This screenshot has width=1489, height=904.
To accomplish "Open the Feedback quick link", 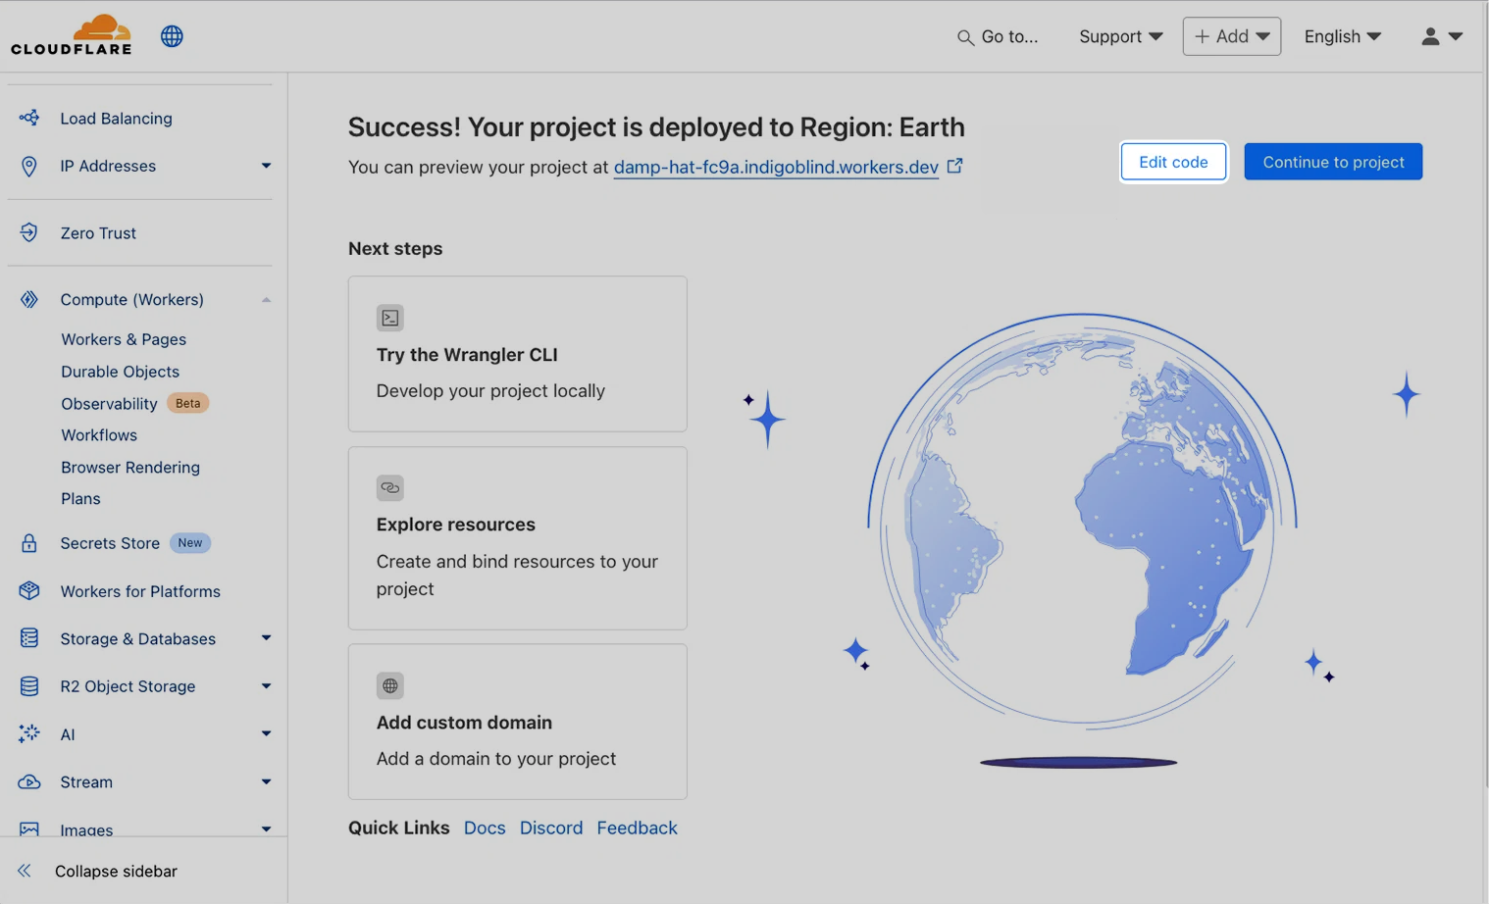I will coord(638,828).
